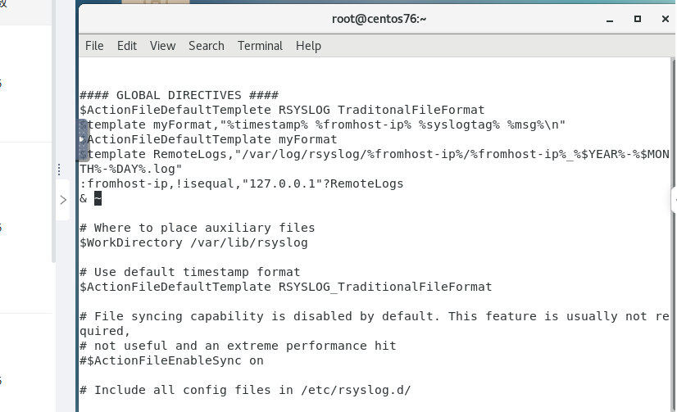
Task: Open the Search menu
Action: point(206,46)
